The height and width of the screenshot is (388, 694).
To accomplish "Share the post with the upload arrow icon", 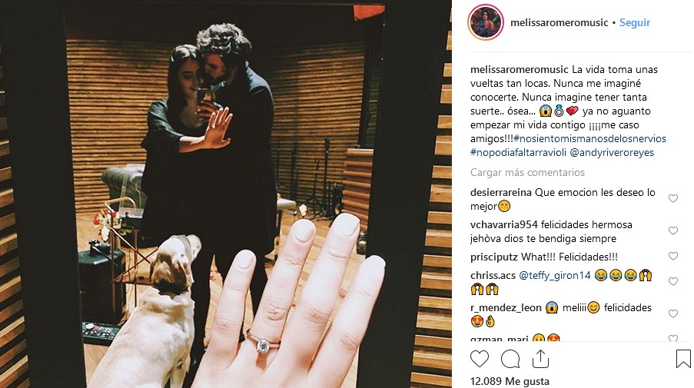I will (540, 359).
